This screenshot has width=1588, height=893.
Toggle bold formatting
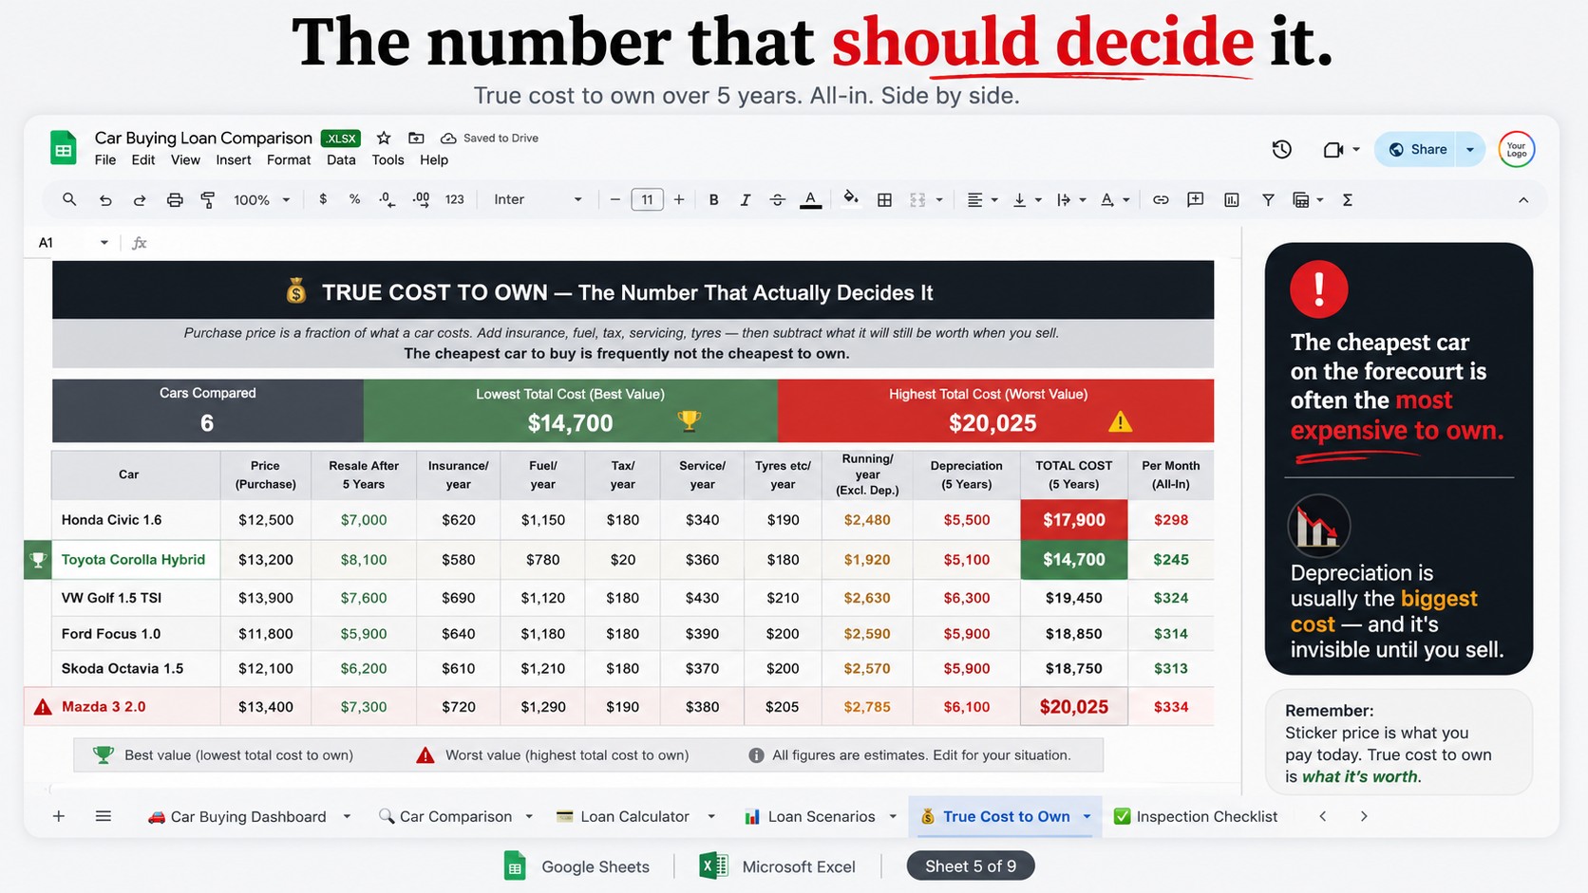coord(713,200)
